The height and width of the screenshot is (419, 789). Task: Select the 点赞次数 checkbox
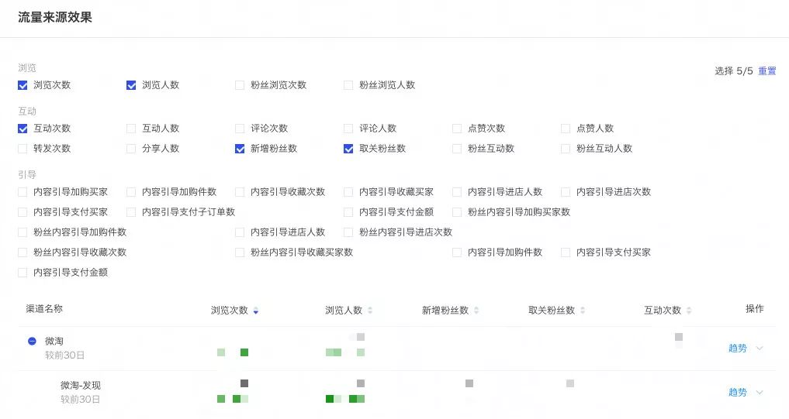point(457,129)
